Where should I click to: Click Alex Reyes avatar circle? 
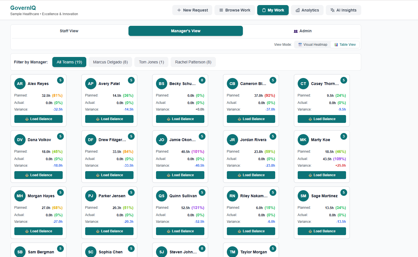click(x=20, y=83)
